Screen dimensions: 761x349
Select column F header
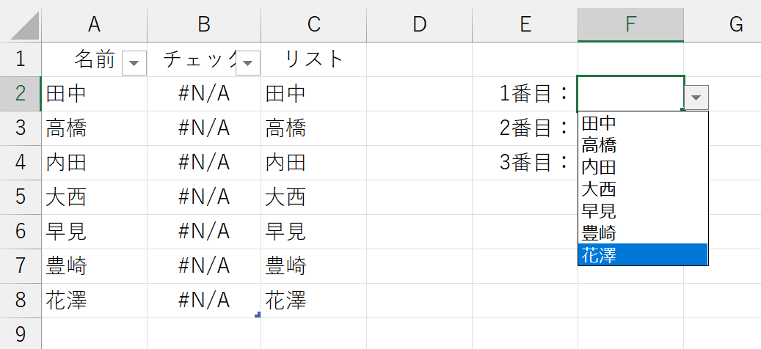coord(630,25)
